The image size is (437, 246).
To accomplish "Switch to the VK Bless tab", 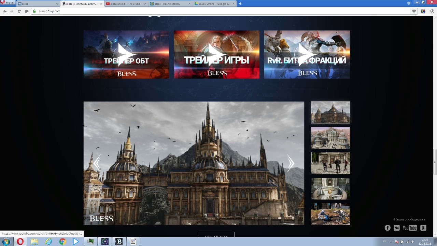I will (38, 3).
